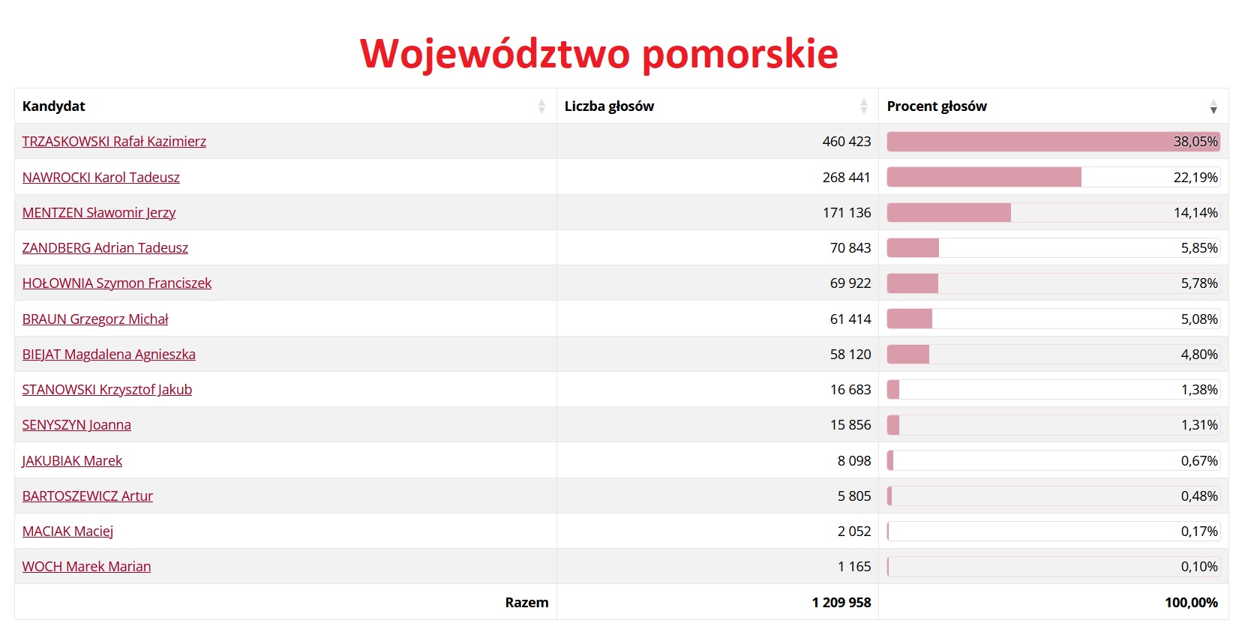Open TRZASKOWSKI Rafał Kazimierz candidate link
The image size is (1242, 626).
point(114,142)
